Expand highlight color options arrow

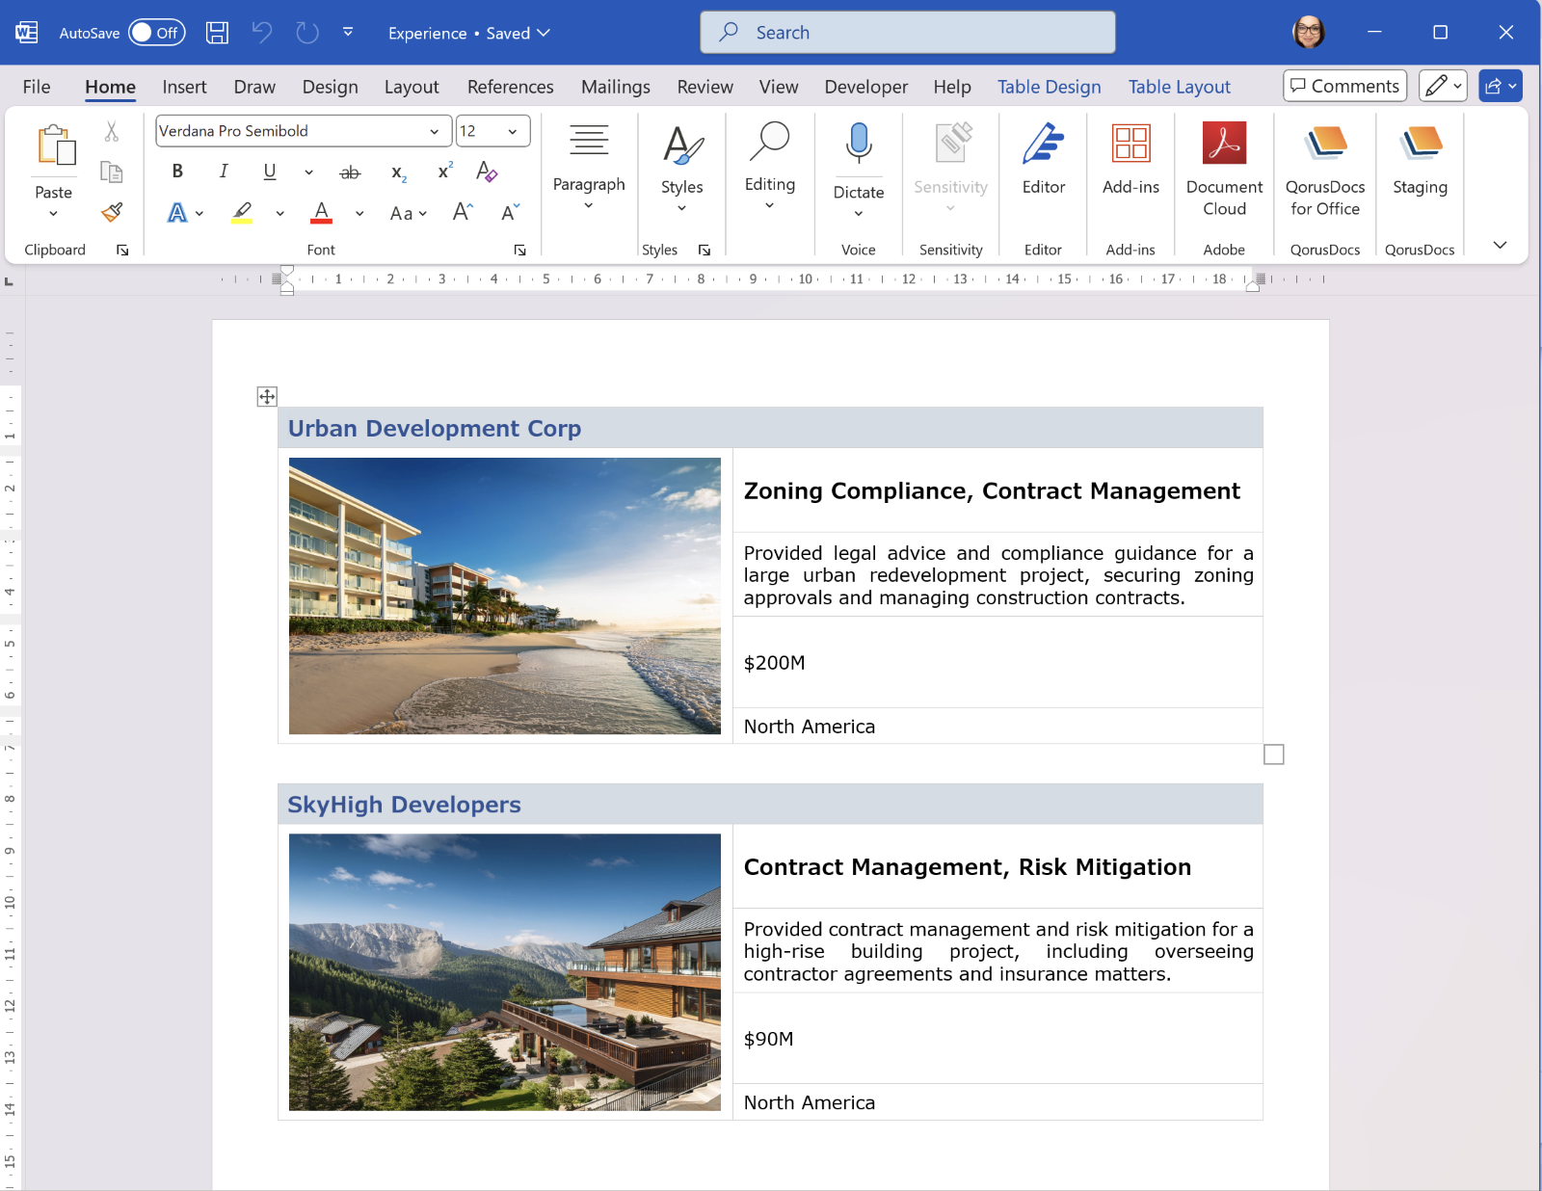pos(279,213)
